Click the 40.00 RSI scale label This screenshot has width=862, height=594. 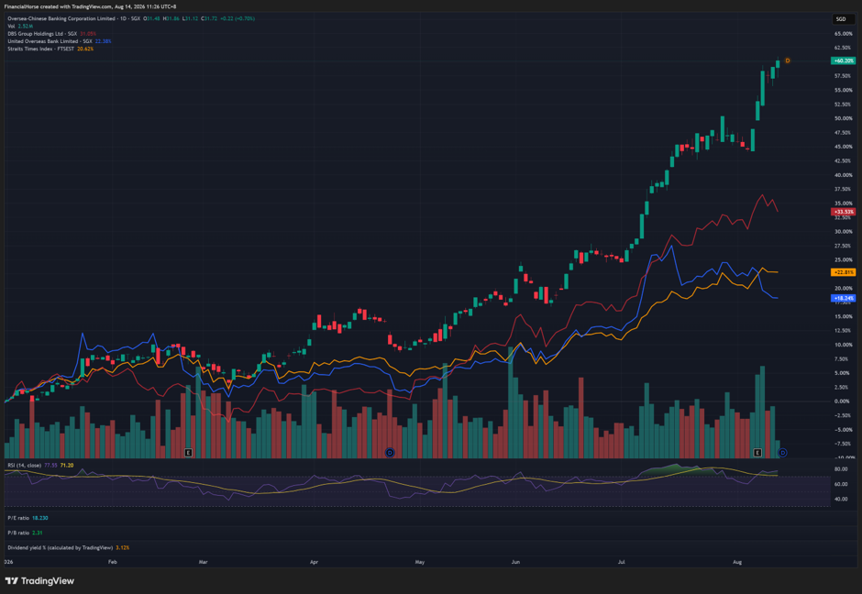click(x=841, y=500)
